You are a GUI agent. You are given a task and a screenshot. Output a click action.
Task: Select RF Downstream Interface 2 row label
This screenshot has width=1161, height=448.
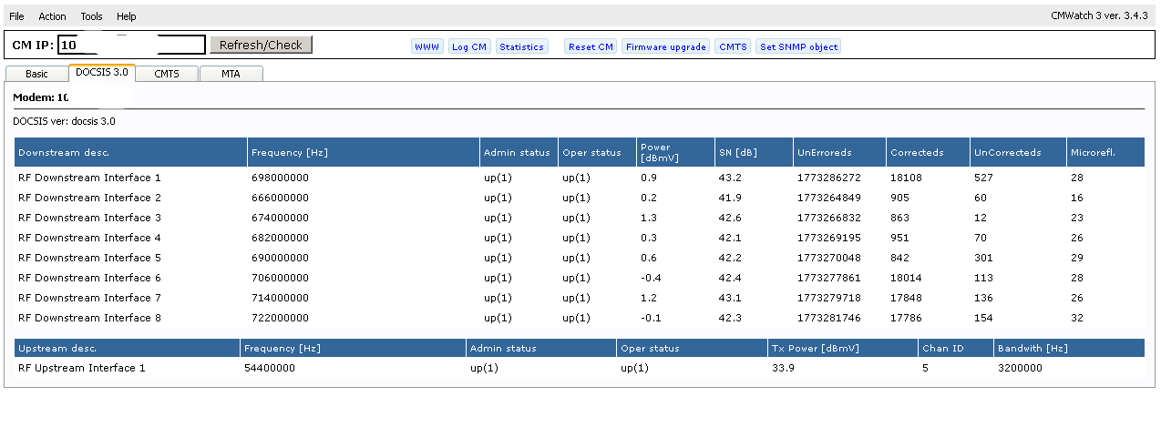(x=89, y=198)
